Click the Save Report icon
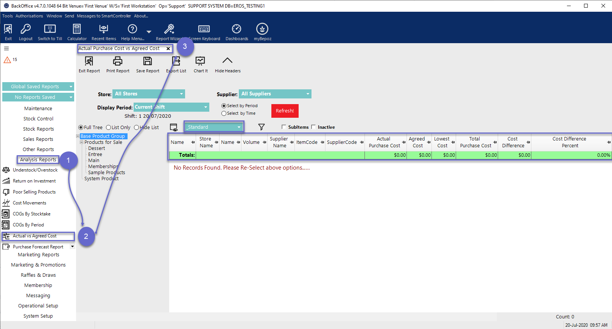This screenshot has width=612, height=329. 147,61
